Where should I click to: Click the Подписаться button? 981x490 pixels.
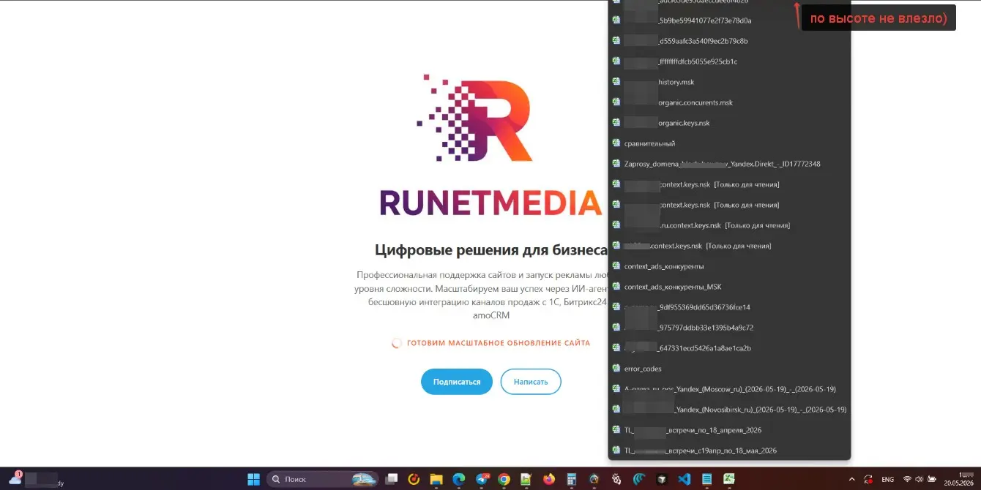point(457,382)
